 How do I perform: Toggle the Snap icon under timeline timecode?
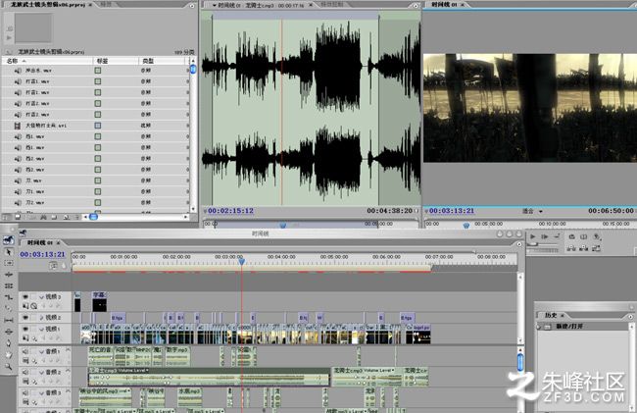pyautogui.click(x=53, y=266)
